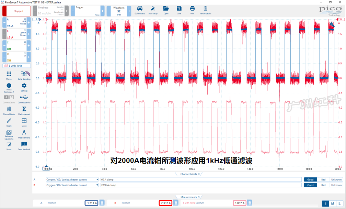346x209 pixels.
Task: Click the red Stopped capture button
Action: 16,11
